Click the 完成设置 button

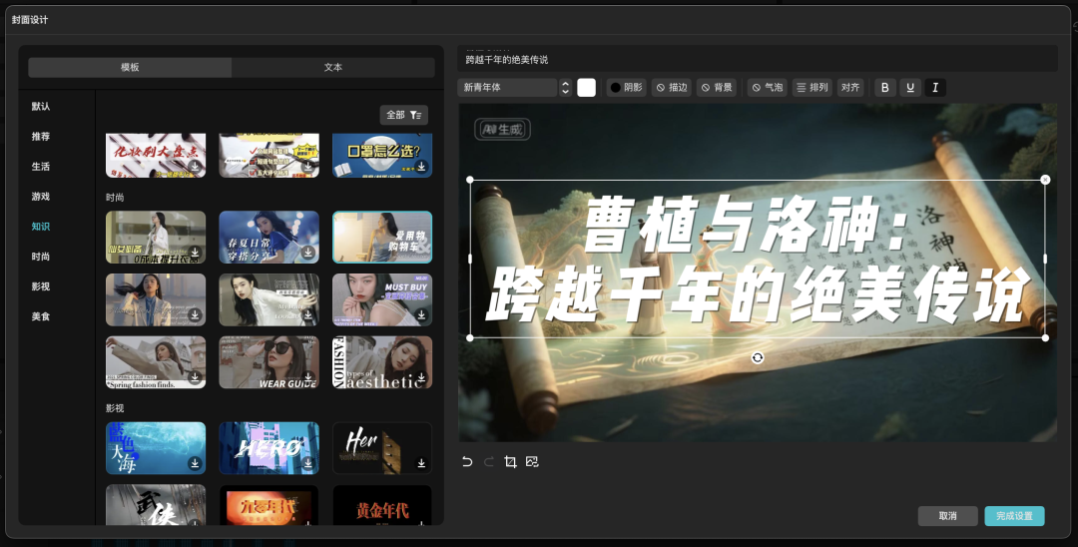pos(1014,516)
